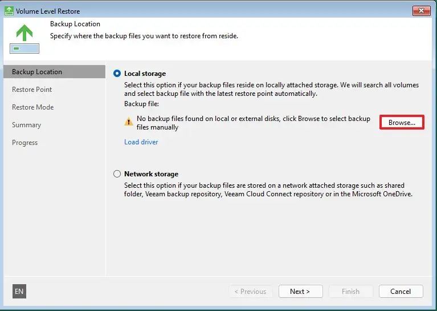Select the Network storage radio button
The height and width of the screenshot is (311, 437).
click(117, 173)
